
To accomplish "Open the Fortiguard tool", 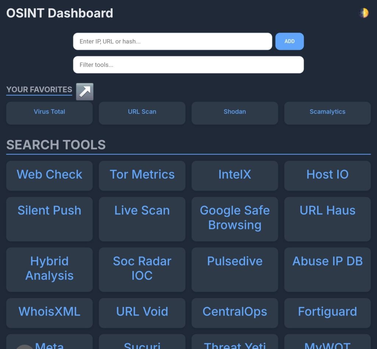I will coord(327,313).
